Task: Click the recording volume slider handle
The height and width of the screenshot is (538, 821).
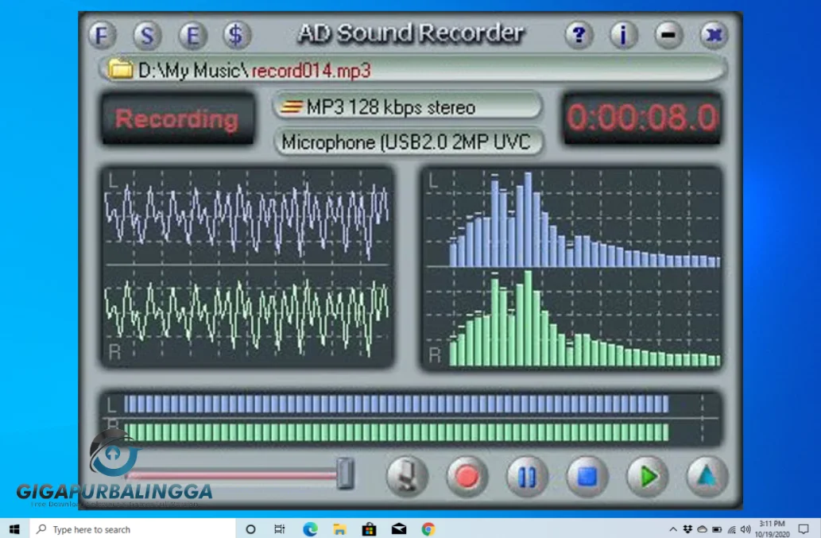Action: (x=345, y=473)
